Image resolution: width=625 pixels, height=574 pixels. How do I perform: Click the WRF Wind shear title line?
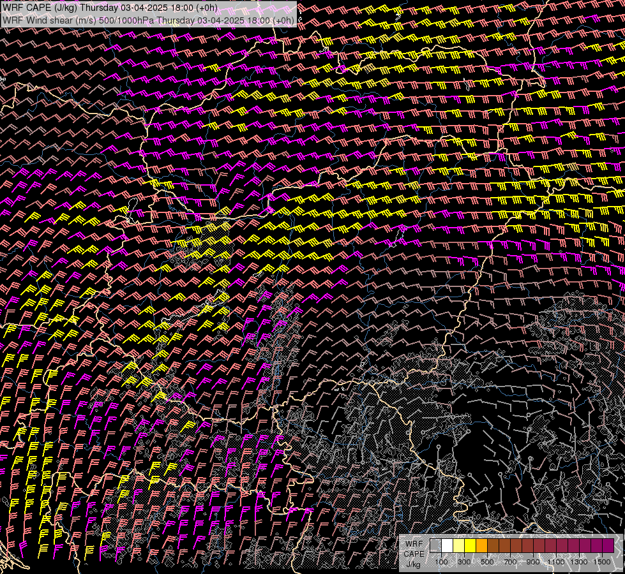(148, 20)
